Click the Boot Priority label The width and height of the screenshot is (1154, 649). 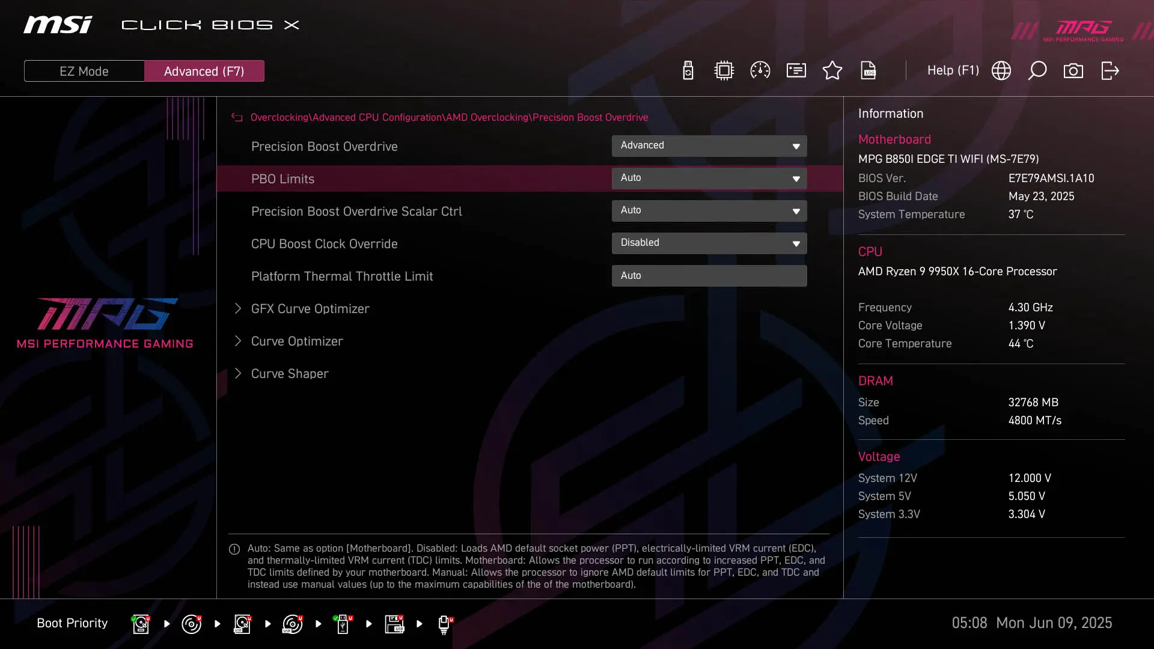(72, 623)
